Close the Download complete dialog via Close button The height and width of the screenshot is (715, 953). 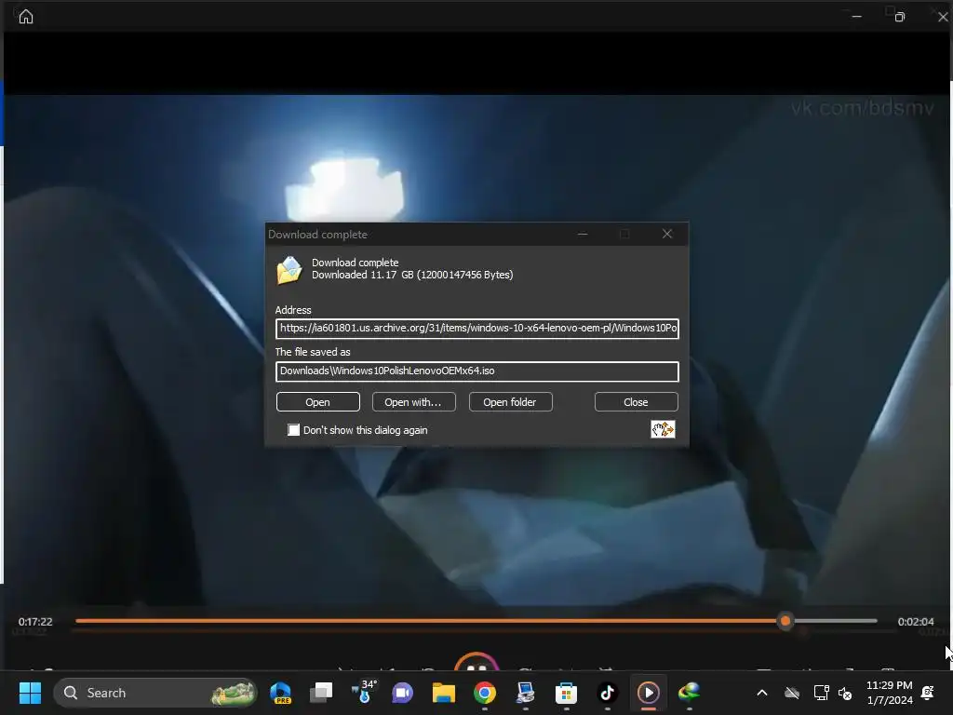coord(636,402)
